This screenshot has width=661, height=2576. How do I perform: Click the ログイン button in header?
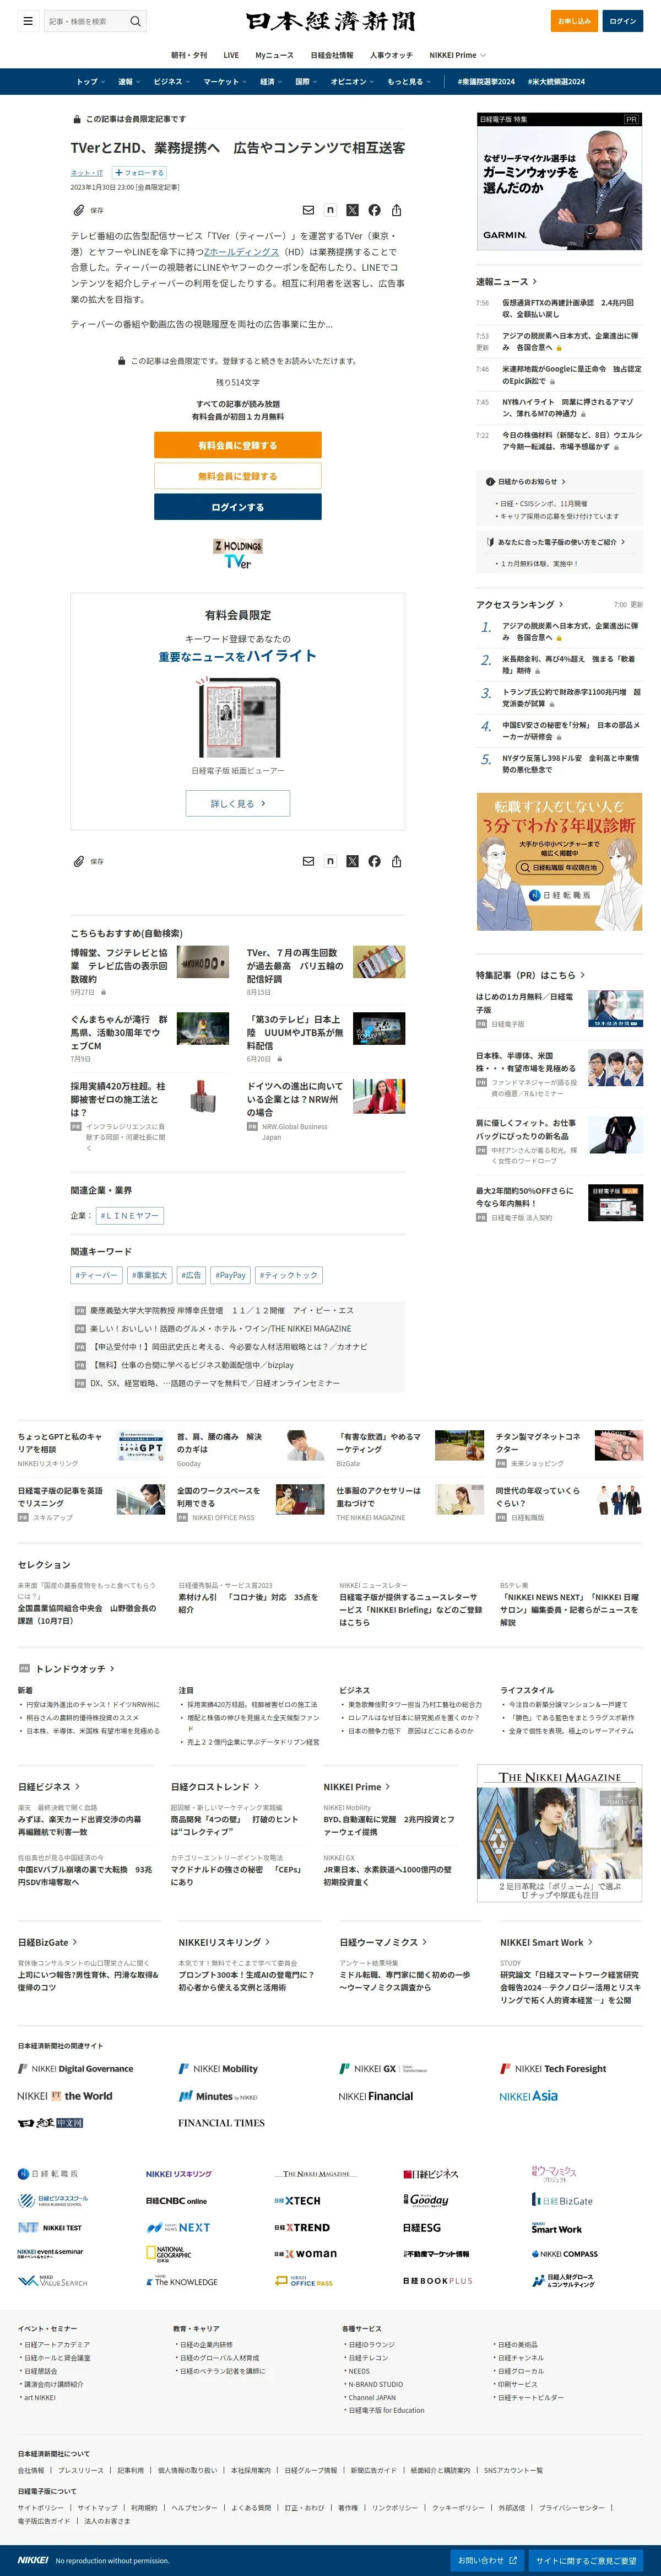[x=623, y=21]
